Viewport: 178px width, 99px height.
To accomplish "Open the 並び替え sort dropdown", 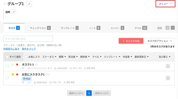I will [164, 57].
